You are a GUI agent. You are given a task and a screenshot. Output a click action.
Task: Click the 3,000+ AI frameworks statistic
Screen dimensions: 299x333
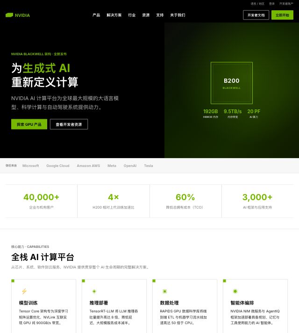click(x=257, y=197)
